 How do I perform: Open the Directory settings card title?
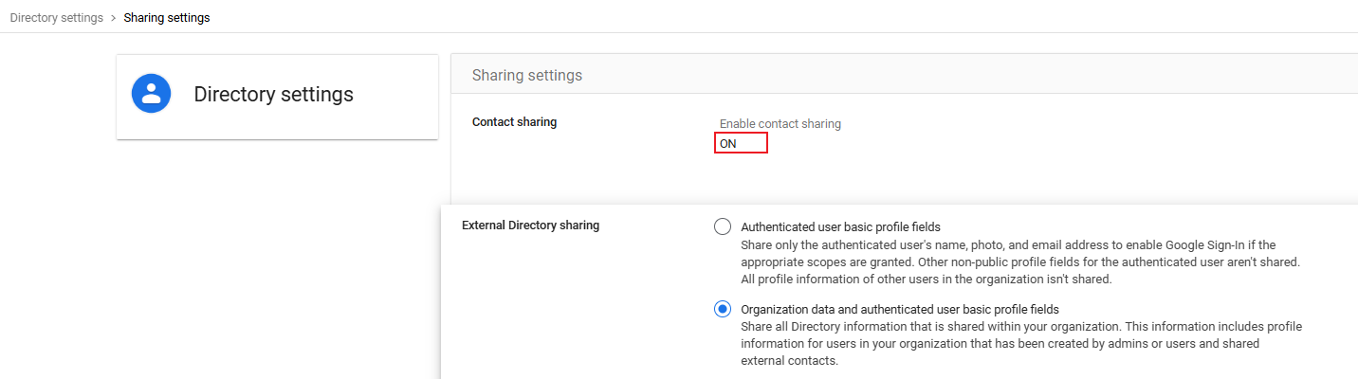[x=273, y=95]
